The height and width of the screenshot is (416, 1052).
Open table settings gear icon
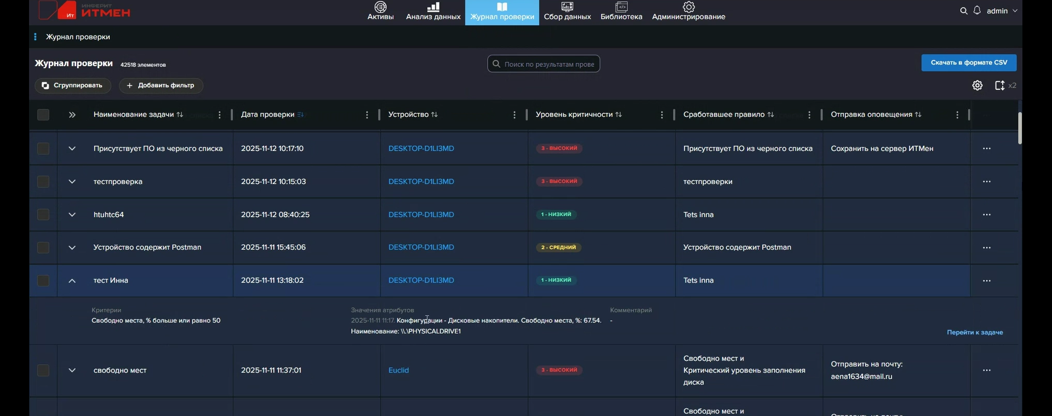coord(977,85)
